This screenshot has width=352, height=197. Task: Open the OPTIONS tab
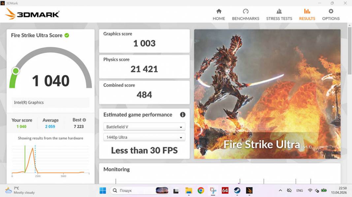click(x=331, y=14)
